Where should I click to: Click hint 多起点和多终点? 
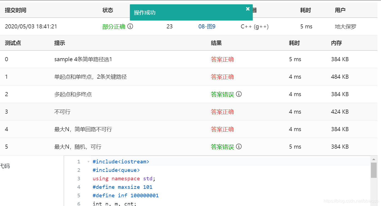point(73,94)
